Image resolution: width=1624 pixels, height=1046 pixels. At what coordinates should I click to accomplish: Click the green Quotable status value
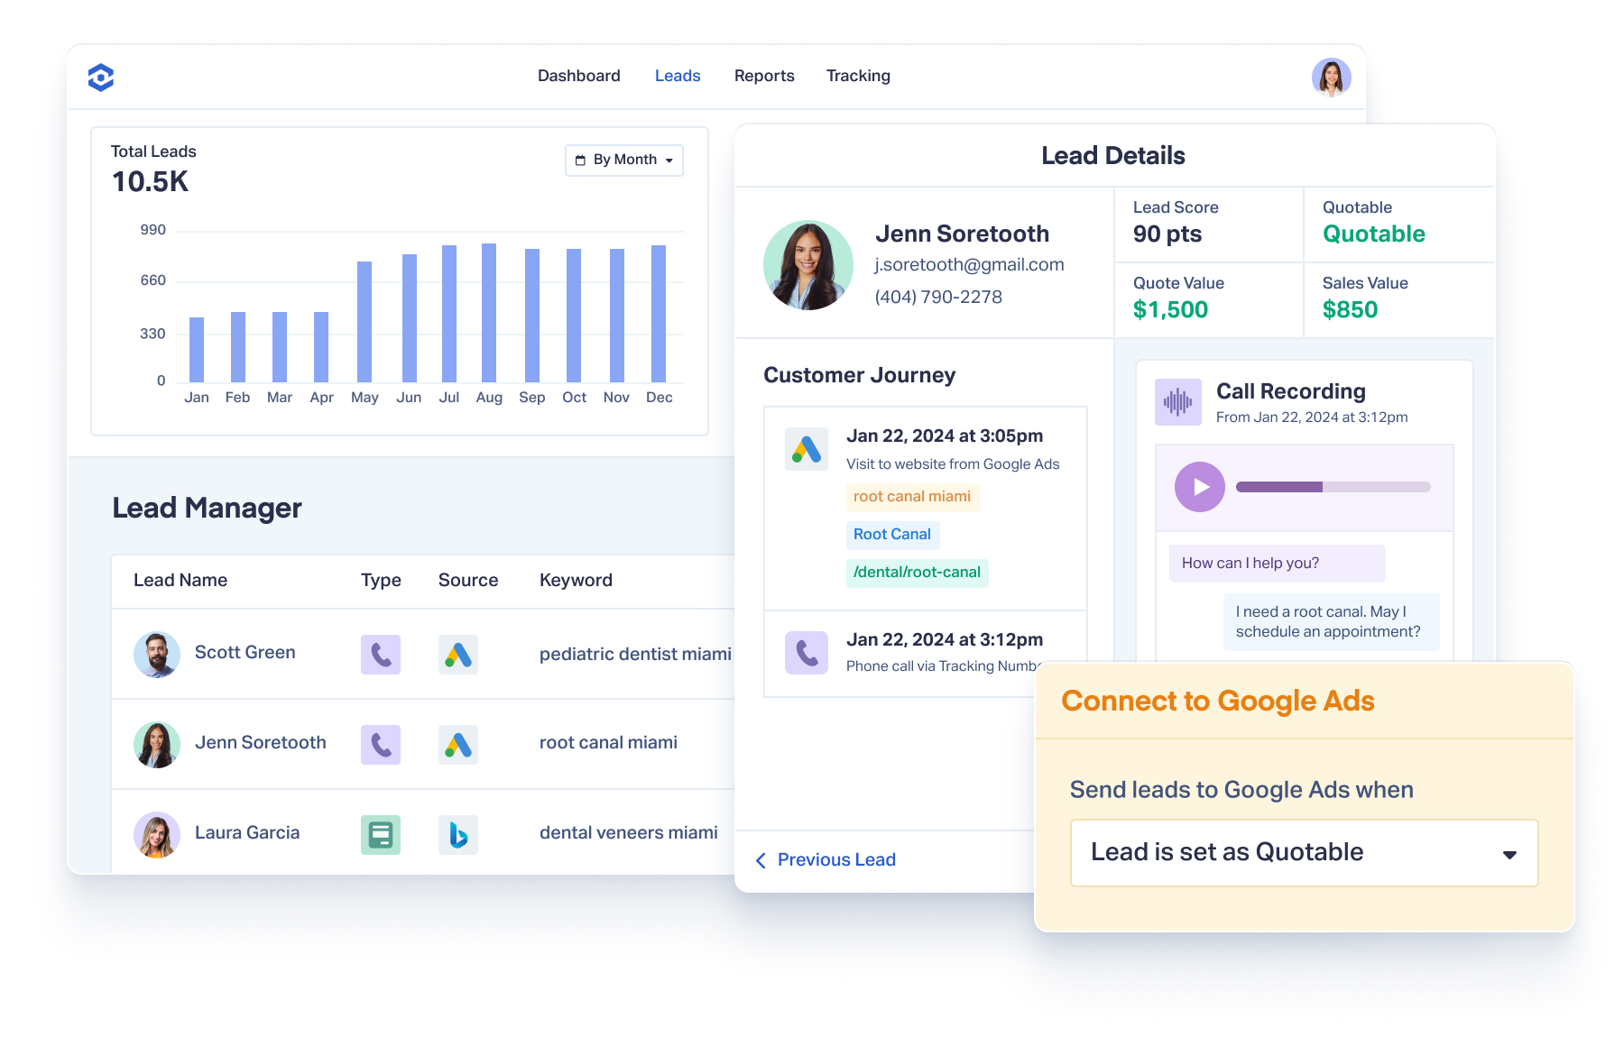1374,234
